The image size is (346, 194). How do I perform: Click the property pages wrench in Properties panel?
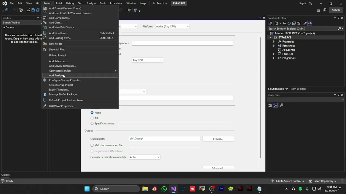tap(281, 105)
